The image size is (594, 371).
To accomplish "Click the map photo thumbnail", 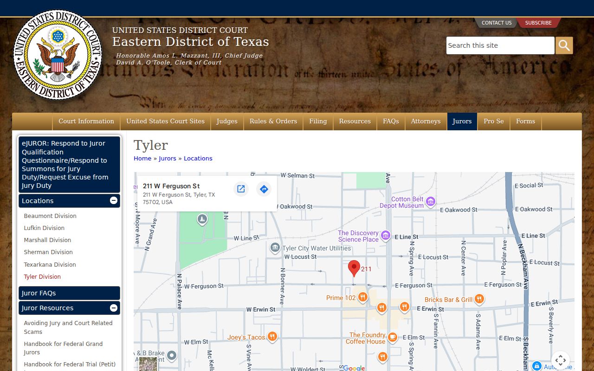I will click(148, 364).
